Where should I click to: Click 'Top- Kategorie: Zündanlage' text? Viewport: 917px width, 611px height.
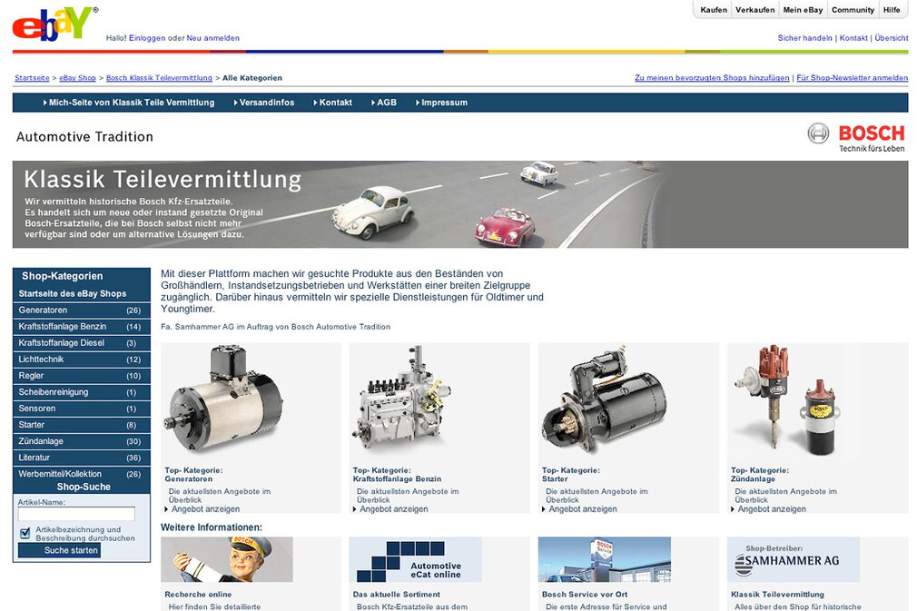point(760,474)
